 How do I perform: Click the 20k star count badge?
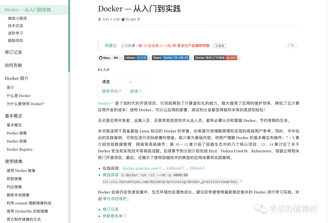(x=116, y=58)
